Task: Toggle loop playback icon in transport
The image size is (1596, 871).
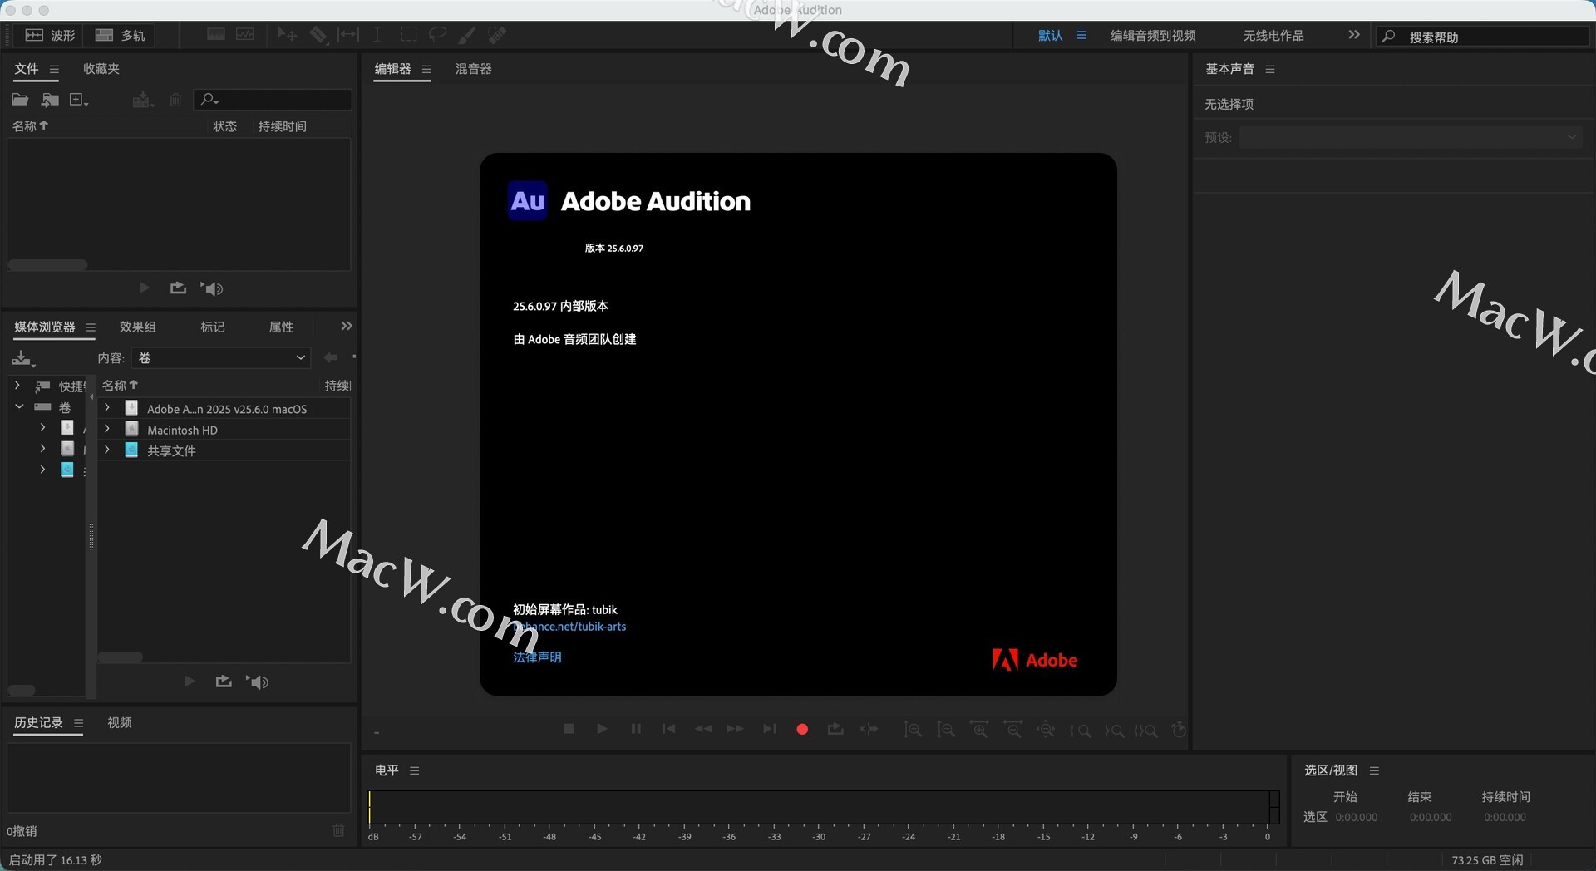Action: [835, 729]
